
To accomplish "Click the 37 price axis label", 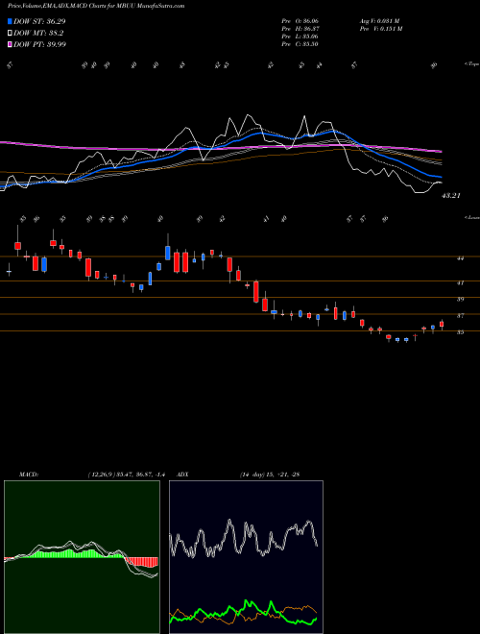I will pos(460,316).
